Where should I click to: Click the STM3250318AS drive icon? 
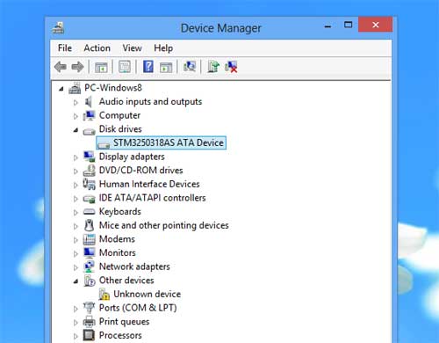pyautogui.click(x=104, y=145)
